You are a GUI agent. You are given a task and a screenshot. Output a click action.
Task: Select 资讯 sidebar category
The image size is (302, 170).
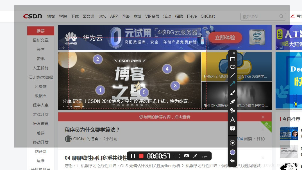click(41, 59)
